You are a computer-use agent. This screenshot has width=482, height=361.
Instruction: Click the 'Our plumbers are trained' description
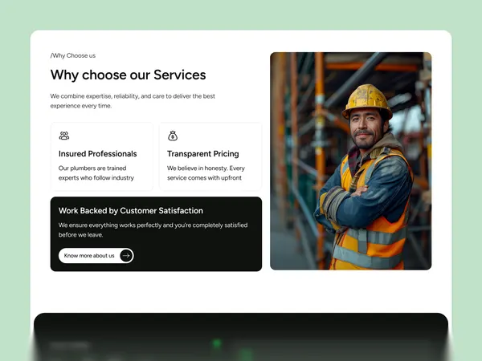tap(96, 172)
